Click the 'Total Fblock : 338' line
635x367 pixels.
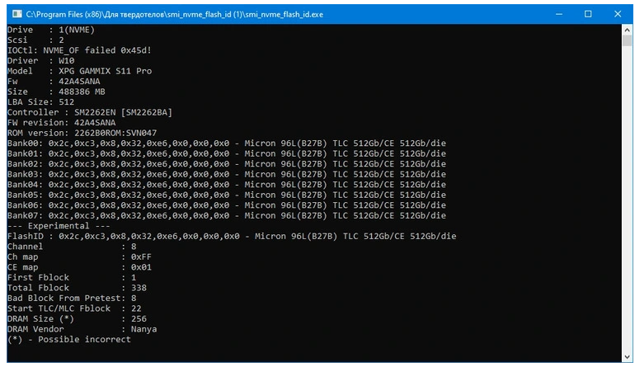click(77, 288)
